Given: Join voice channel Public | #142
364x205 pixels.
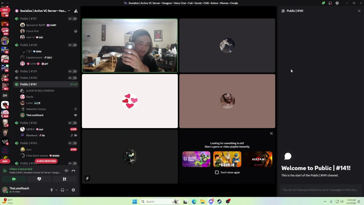Looking at the screenshot, I should pos(45,123).
